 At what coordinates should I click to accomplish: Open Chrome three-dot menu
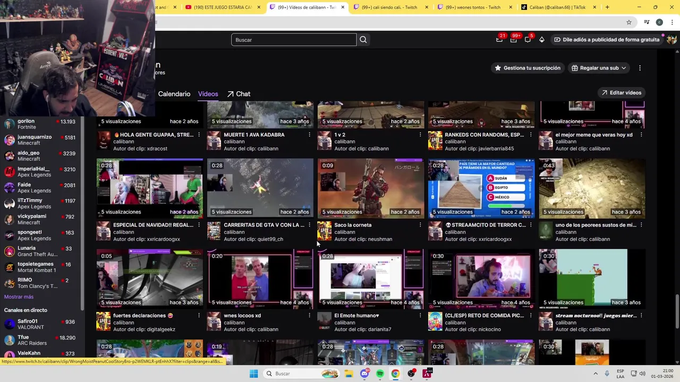[672, 22]
